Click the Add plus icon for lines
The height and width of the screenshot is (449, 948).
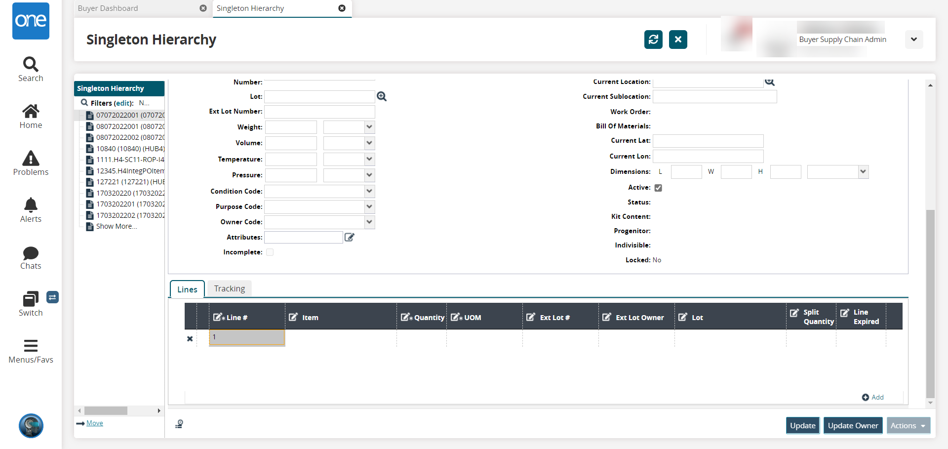pyautogui.click(x=866, y=397)
